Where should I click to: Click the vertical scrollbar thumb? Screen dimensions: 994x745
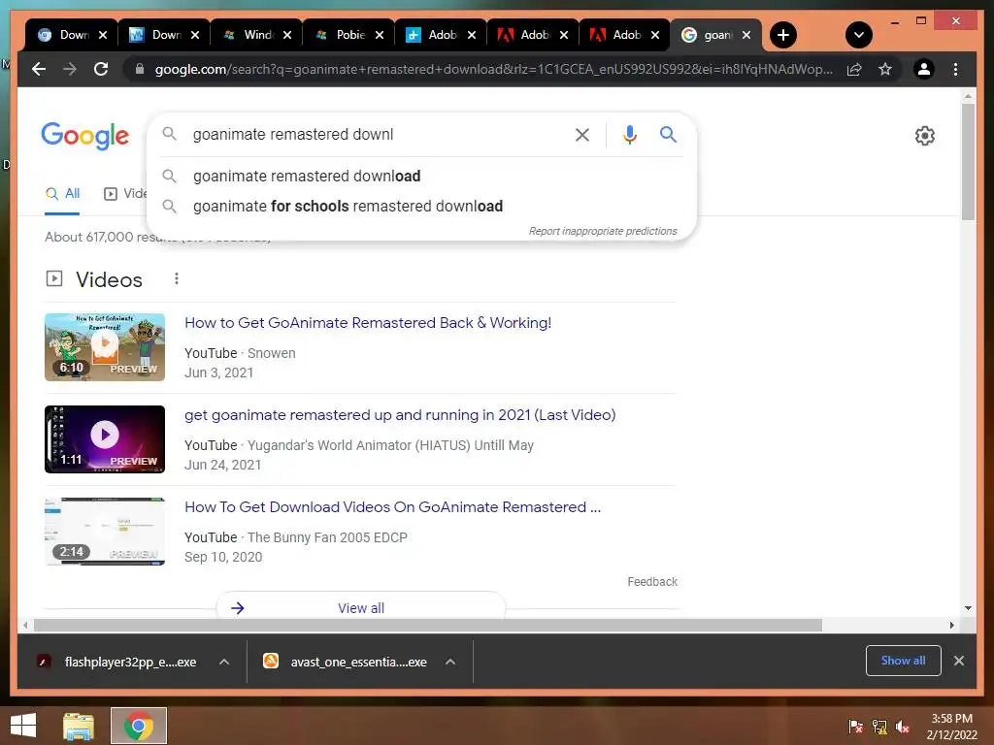pos(968,162)
